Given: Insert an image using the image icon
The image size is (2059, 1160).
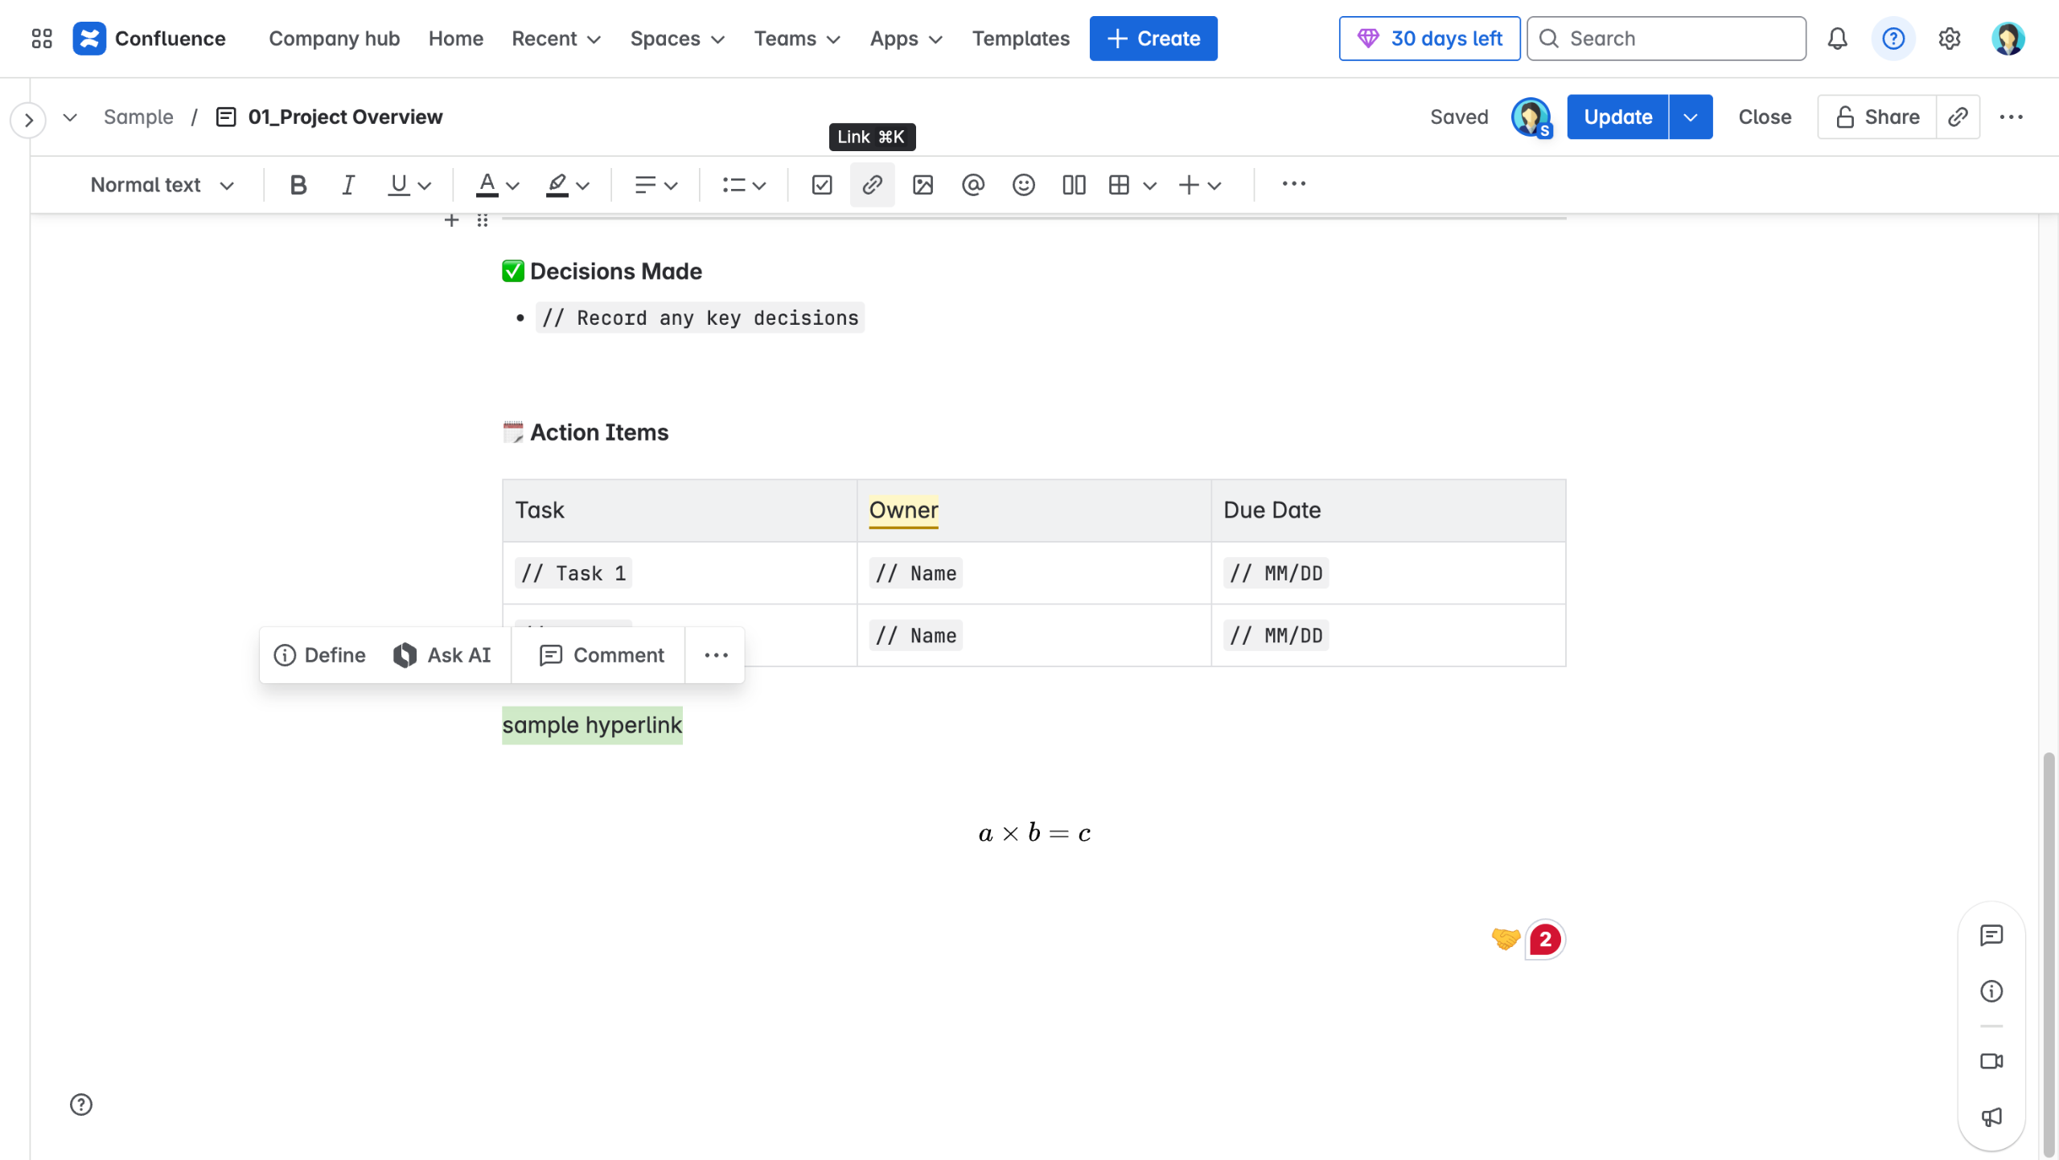Looking at the screenshot, I should 923,185.
